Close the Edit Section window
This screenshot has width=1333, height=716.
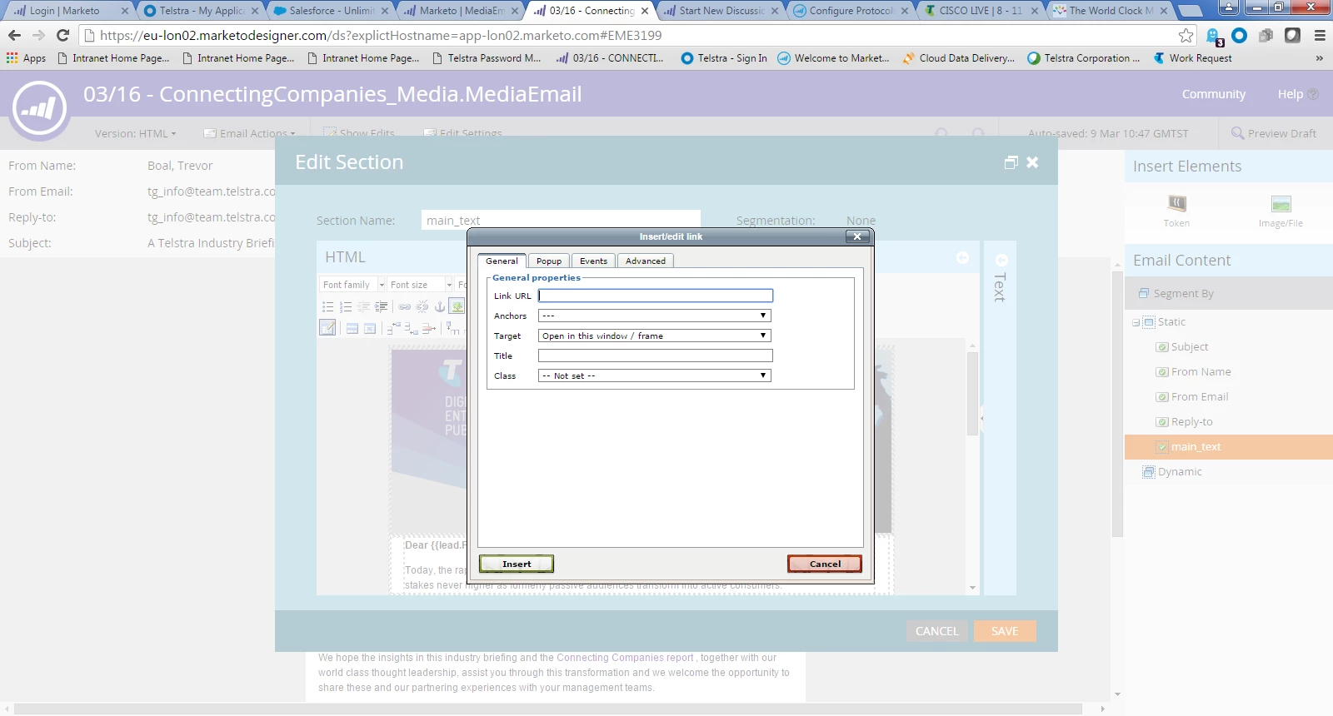pyautogui.click(x=1032, y=162)
